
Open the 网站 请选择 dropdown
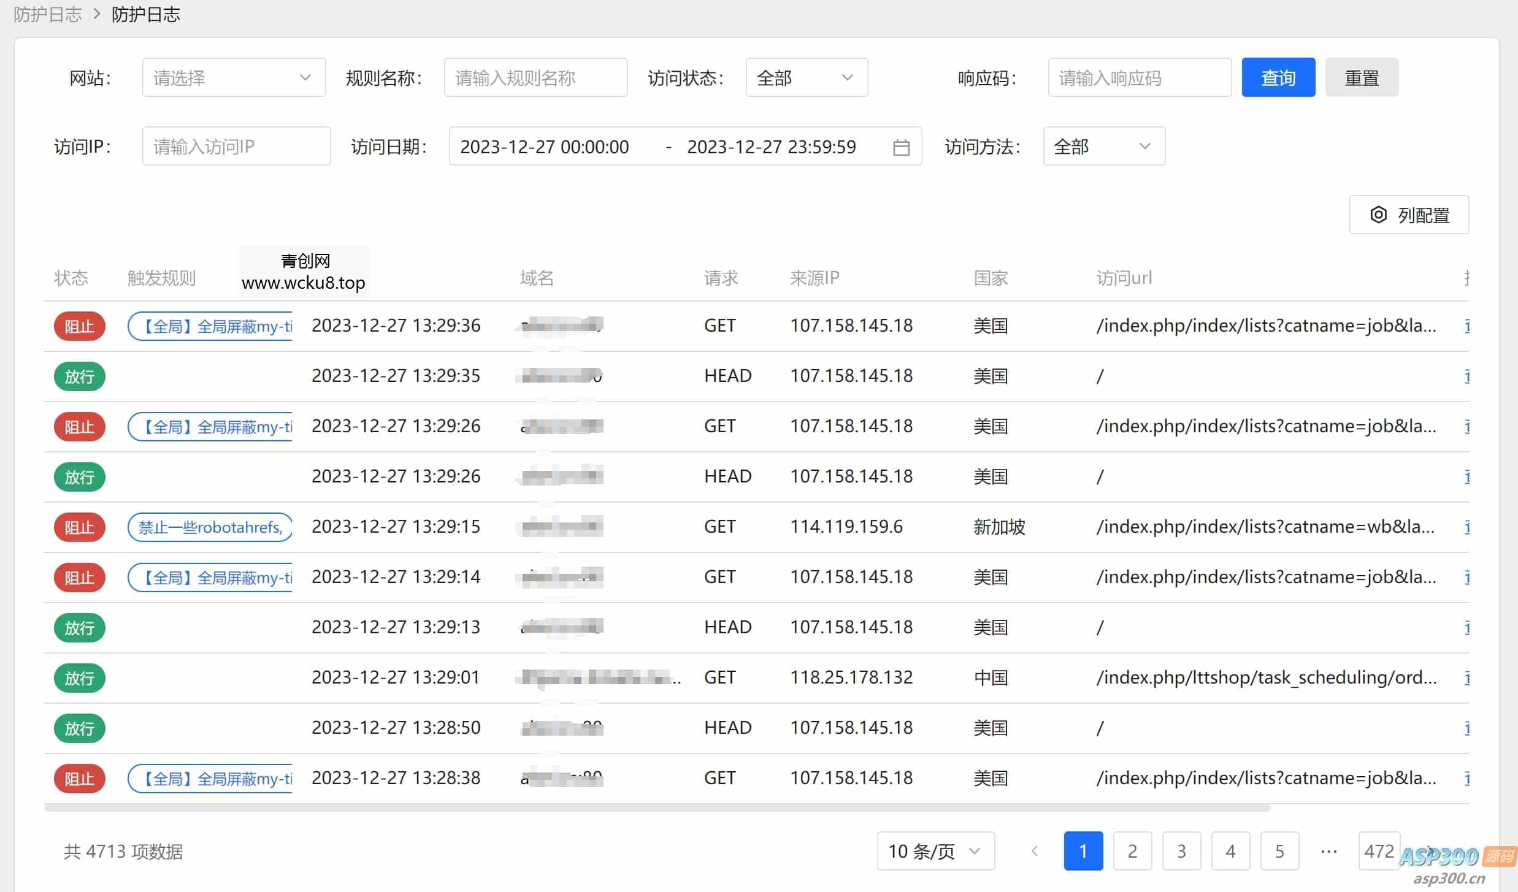[x=233, y=77]
